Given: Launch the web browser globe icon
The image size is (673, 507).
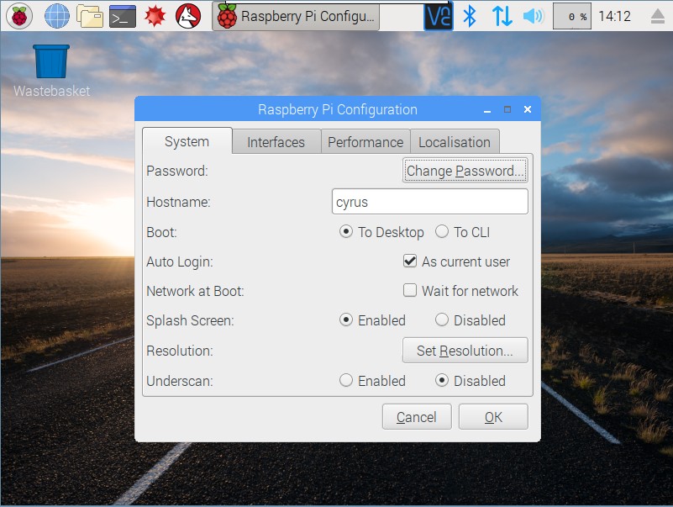Looking at the screenshot, I should 57,16.
